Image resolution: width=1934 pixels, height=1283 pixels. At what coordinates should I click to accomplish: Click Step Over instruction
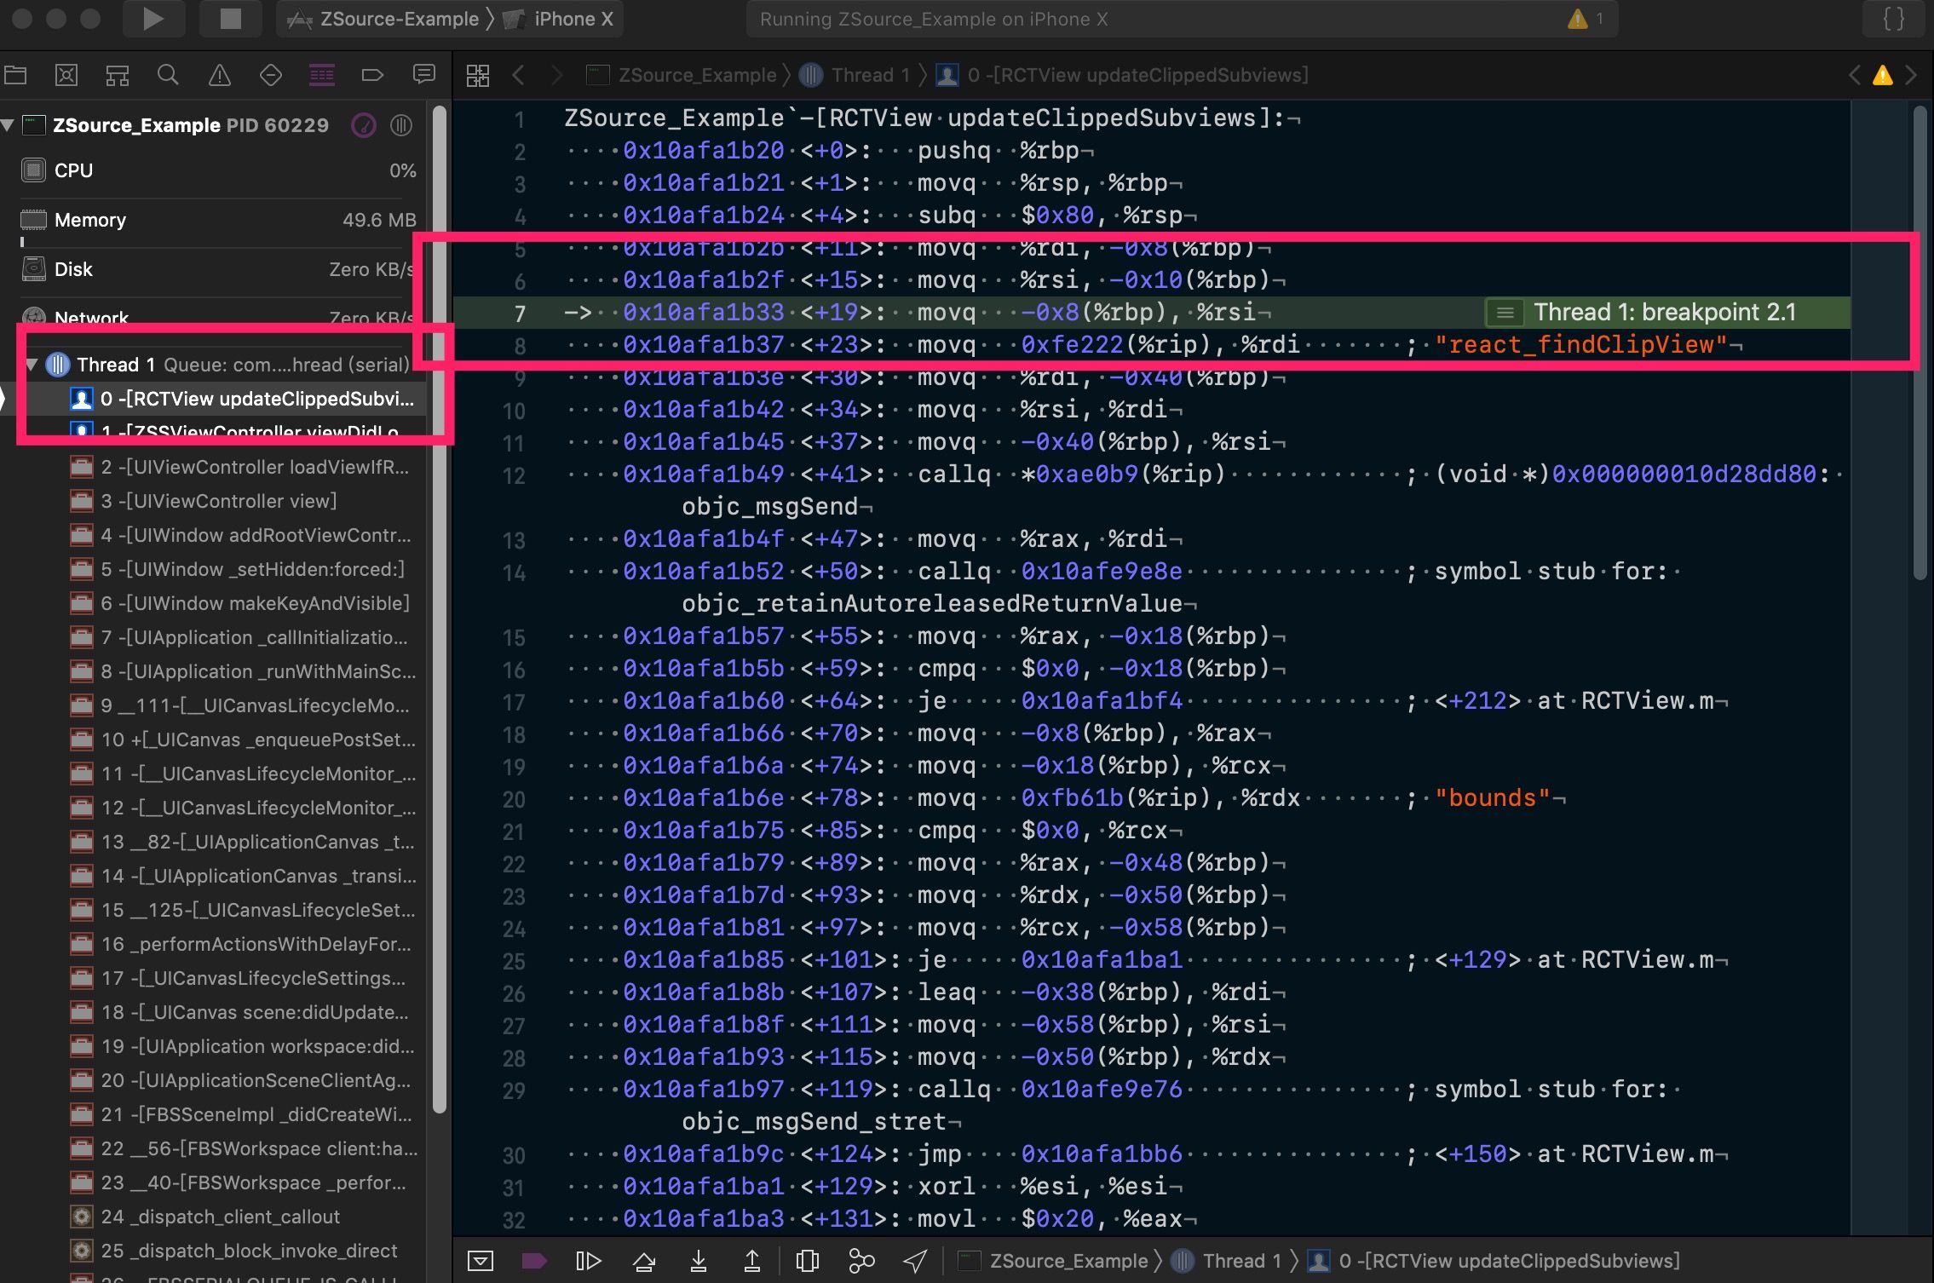(x=644, y=1261)
